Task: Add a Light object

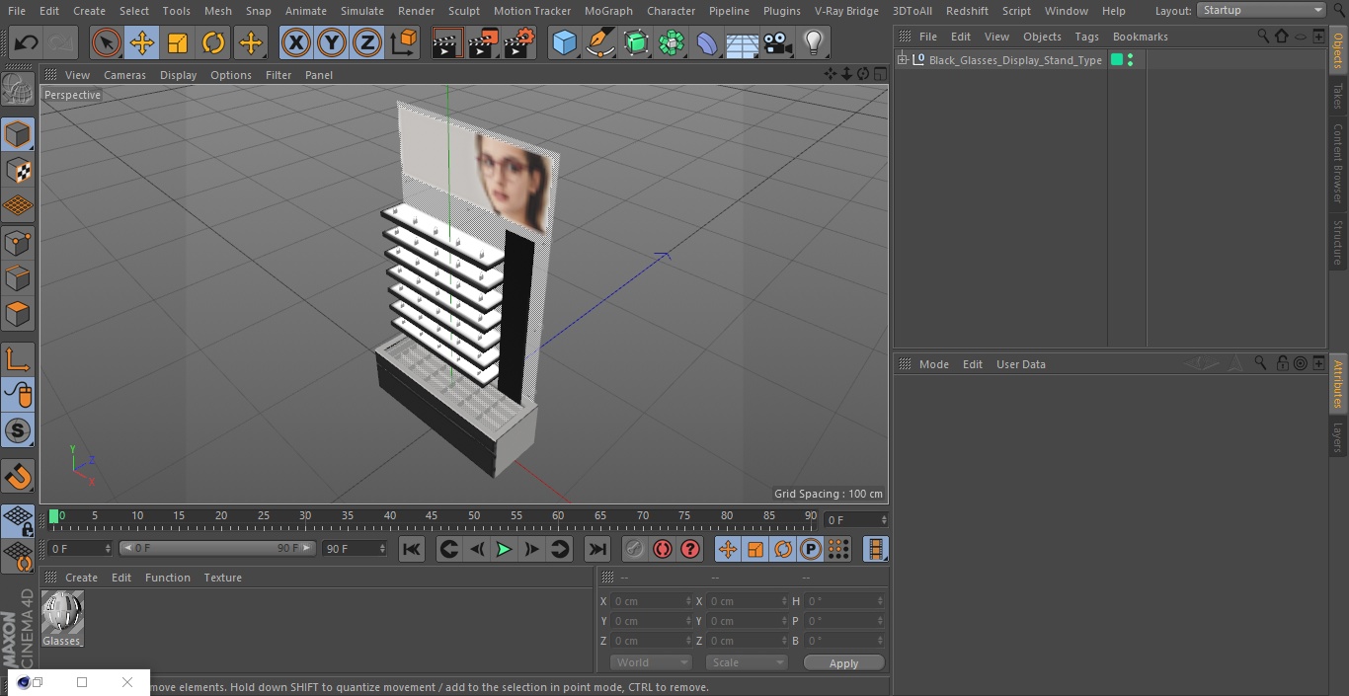Action: click(813, 43)
